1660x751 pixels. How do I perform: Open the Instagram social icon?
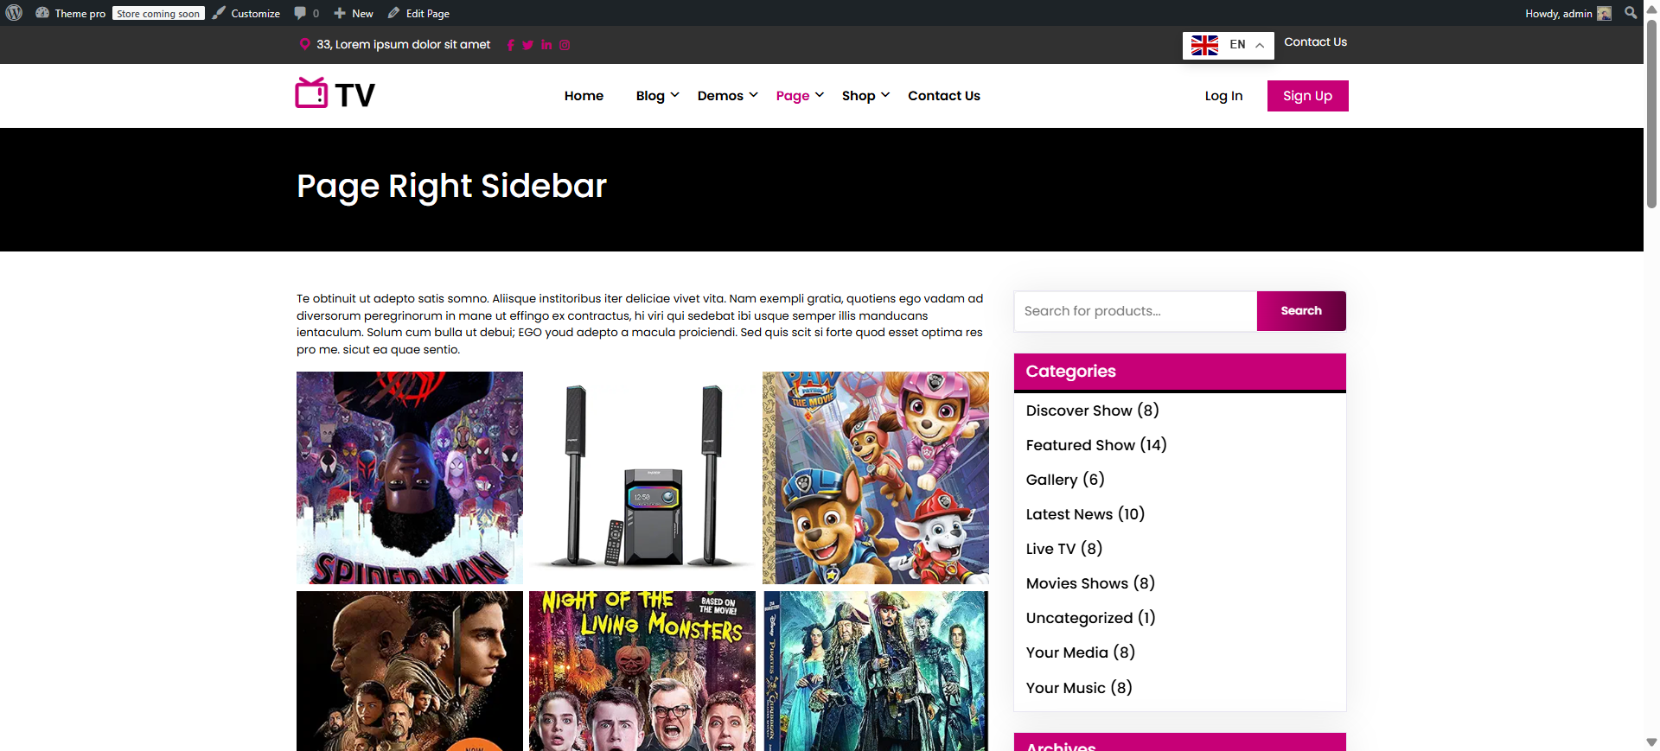tap(565, 45)
